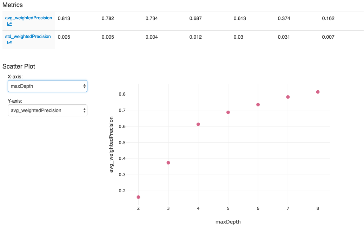The height and width of the screenshot is (226, 364).
Task: Click the scatter point at maxDepth 3
Action: [x=168, y=163]
